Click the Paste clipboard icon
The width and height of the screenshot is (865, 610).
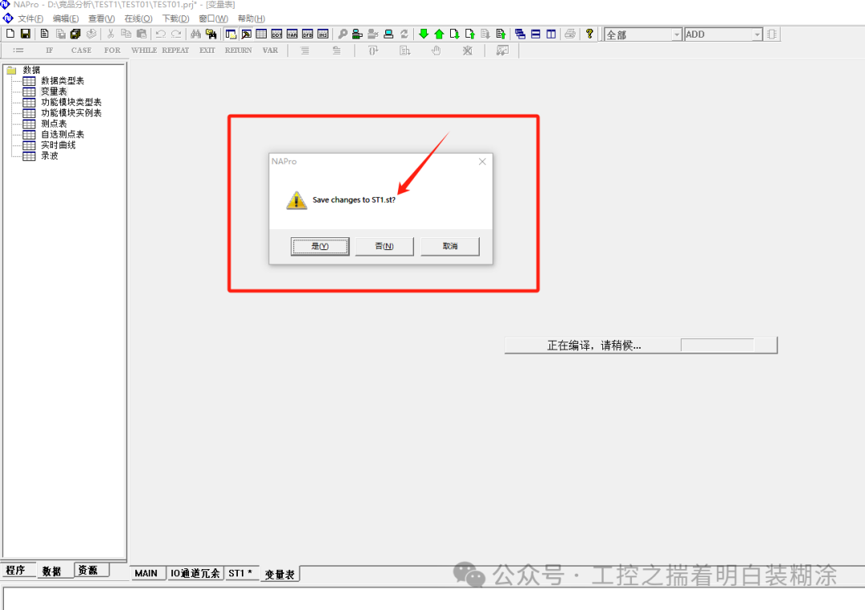point(142,34)
